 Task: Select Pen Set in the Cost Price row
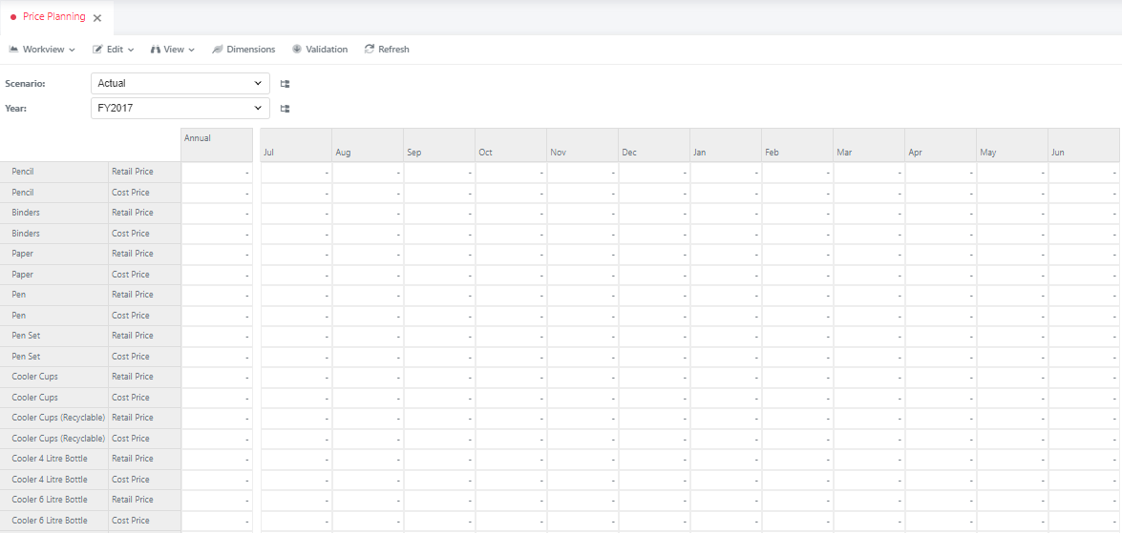click(x=54, y=357)
